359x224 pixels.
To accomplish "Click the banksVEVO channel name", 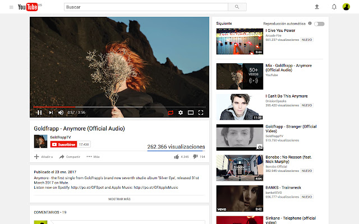I will point(274,193).
